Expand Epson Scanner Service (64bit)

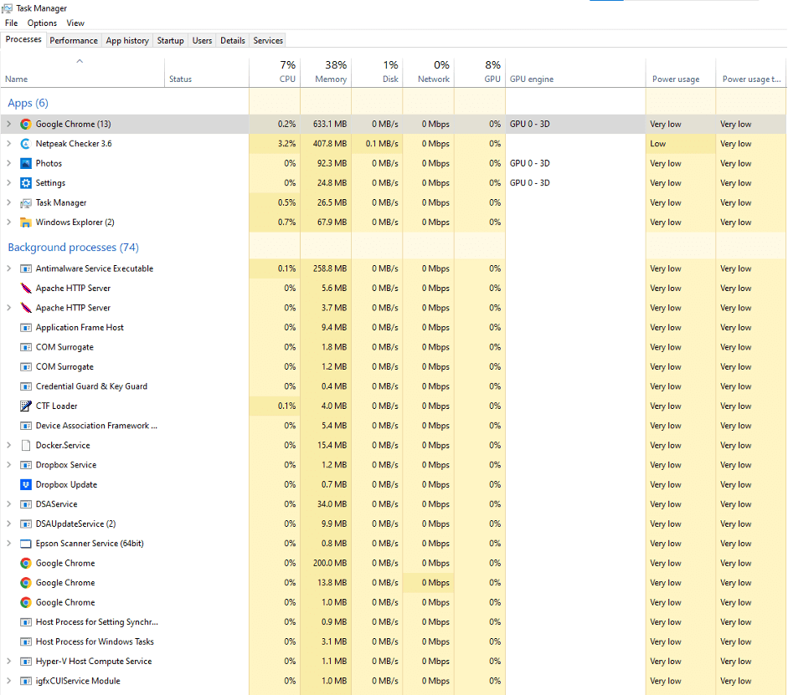click(x=8, y=544)
